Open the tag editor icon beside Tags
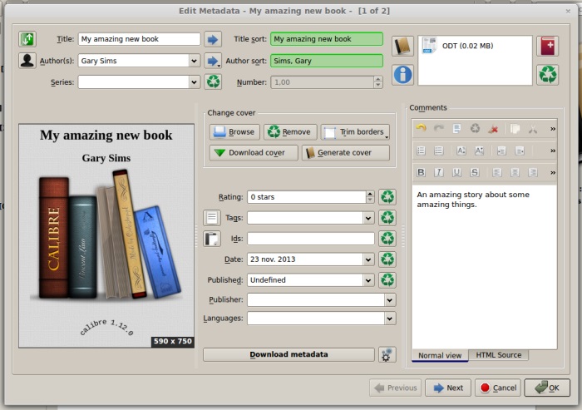The height and width of the screenshot is (410, 582). point(212,218)
